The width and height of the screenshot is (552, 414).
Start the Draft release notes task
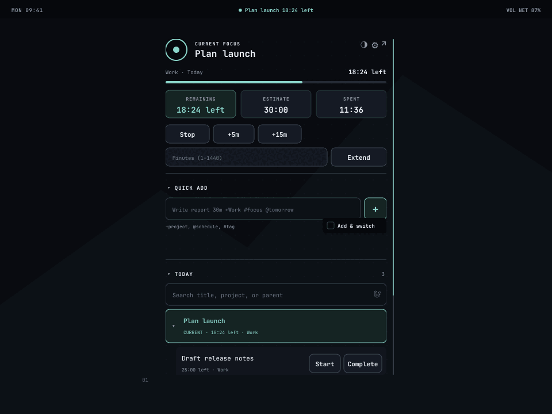coord(324,363)
